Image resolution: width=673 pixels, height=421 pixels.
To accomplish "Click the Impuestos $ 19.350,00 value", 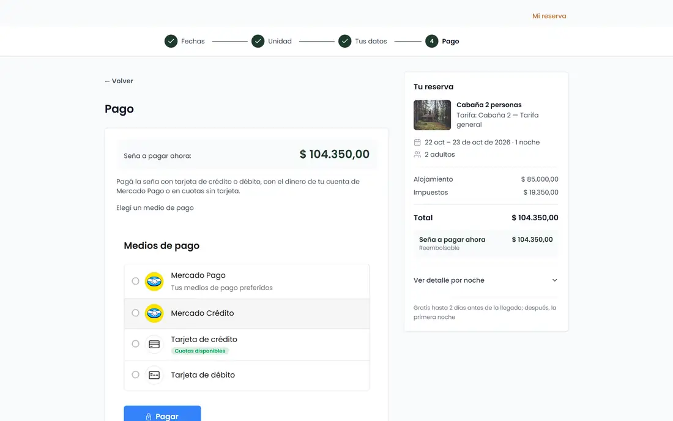I will 541,193.
